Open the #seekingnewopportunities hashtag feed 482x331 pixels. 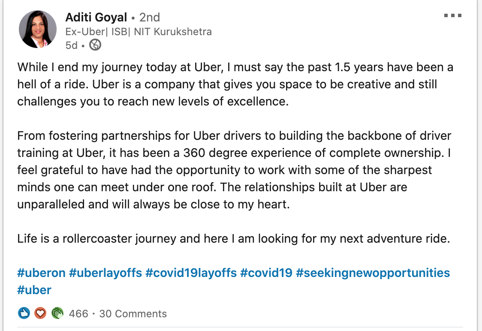pos(373,273)
